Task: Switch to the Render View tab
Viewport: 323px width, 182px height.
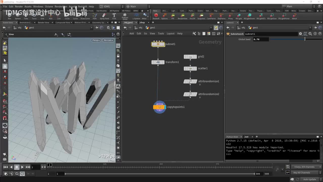Action: click(x=43, y=22)
